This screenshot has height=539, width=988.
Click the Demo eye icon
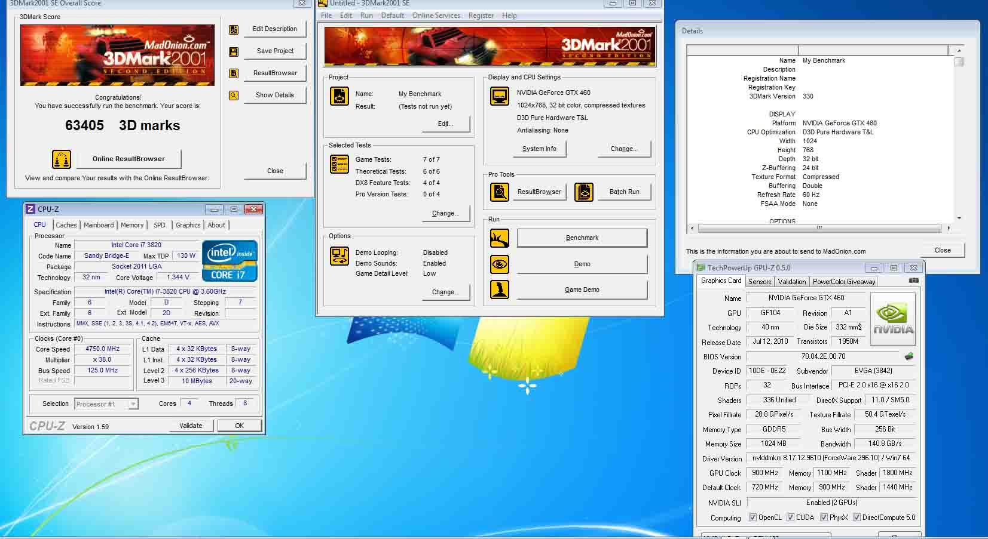coord(500,264)
